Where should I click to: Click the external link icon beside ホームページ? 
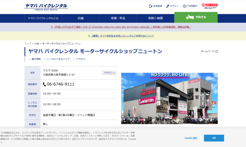click(216, 51)
